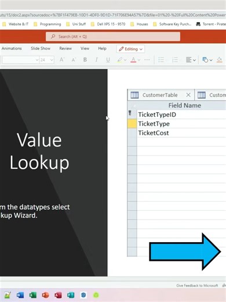Click the shape fill icon

220,60
